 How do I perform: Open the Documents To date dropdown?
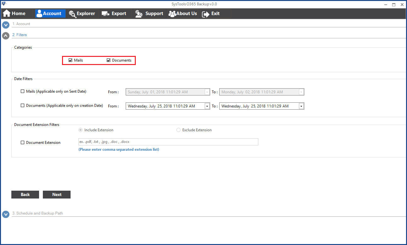(301, 106)
